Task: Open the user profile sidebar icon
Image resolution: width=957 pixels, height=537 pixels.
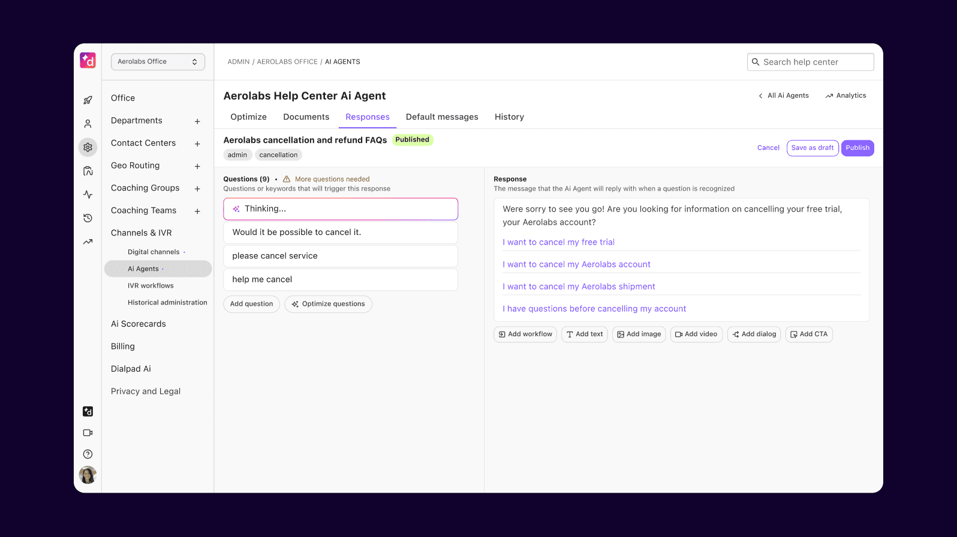Action: click(x=88, y=124)
